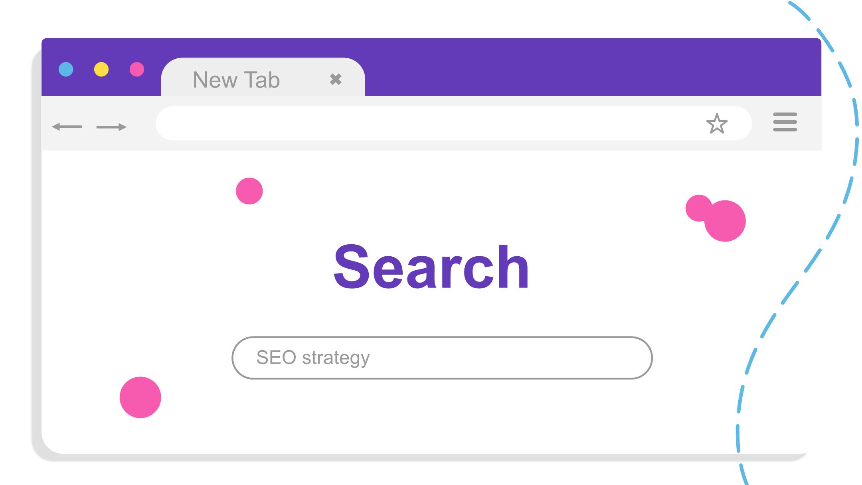Bookmark the page with the star icon

click(717, 124)
